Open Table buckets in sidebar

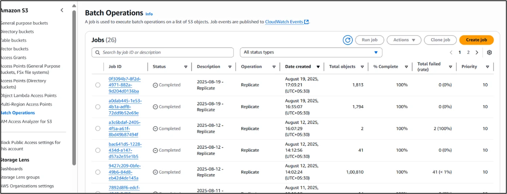point(14,40)
